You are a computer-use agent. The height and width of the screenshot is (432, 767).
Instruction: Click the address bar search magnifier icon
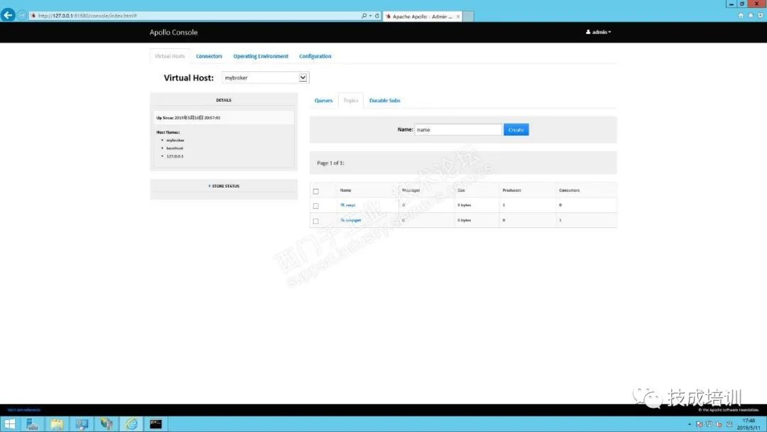[364, 16]
